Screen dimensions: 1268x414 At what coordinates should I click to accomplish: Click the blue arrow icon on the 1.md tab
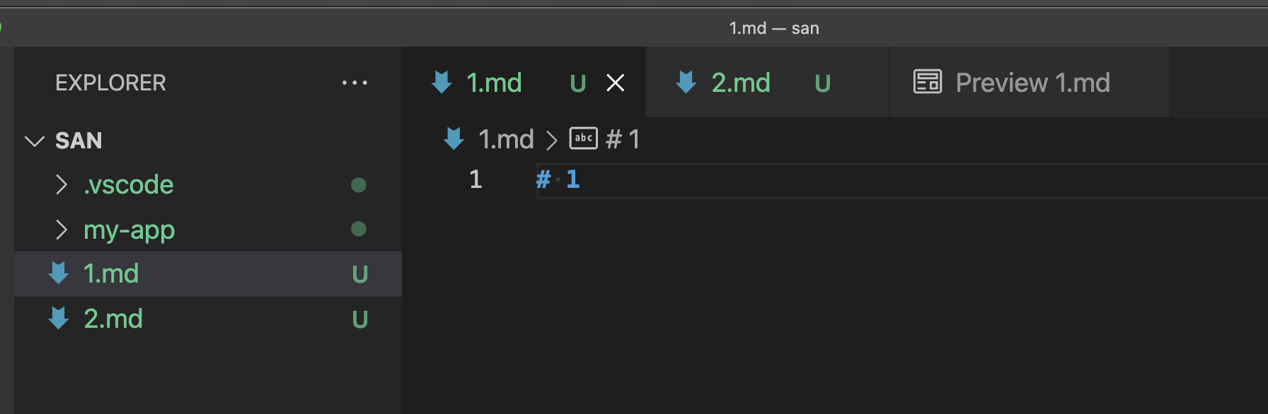click(x=441, y=83)
